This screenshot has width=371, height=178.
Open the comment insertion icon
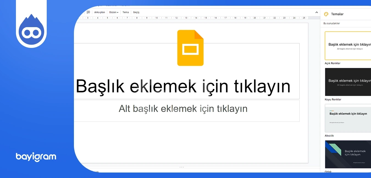[x=88, y=12]
